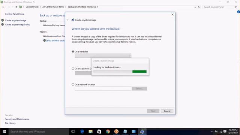Click the taskbar clock showing 10:29 PM
Screen dimensions: 240x135
(x=233, y=132)
